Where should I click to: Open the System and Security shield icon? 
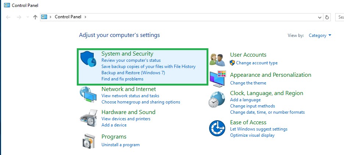click(88, 59)
